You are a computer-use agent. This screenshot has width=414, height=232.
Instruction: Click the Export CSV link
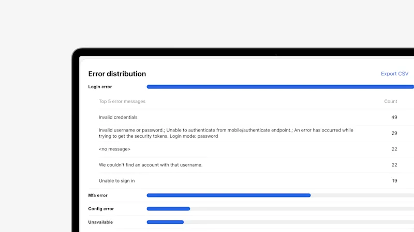tap(394, 74)
